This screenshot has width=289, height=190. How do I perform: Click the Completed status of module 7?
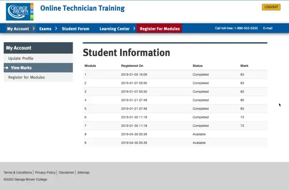click(201, 126)
